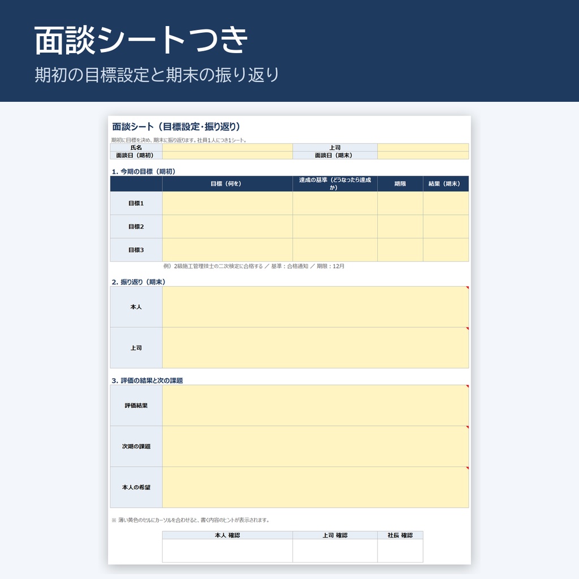The image size is (579, 579).
Task: Click the heading 3. 評価の結果と次の課題
Action: click(148, 381)
